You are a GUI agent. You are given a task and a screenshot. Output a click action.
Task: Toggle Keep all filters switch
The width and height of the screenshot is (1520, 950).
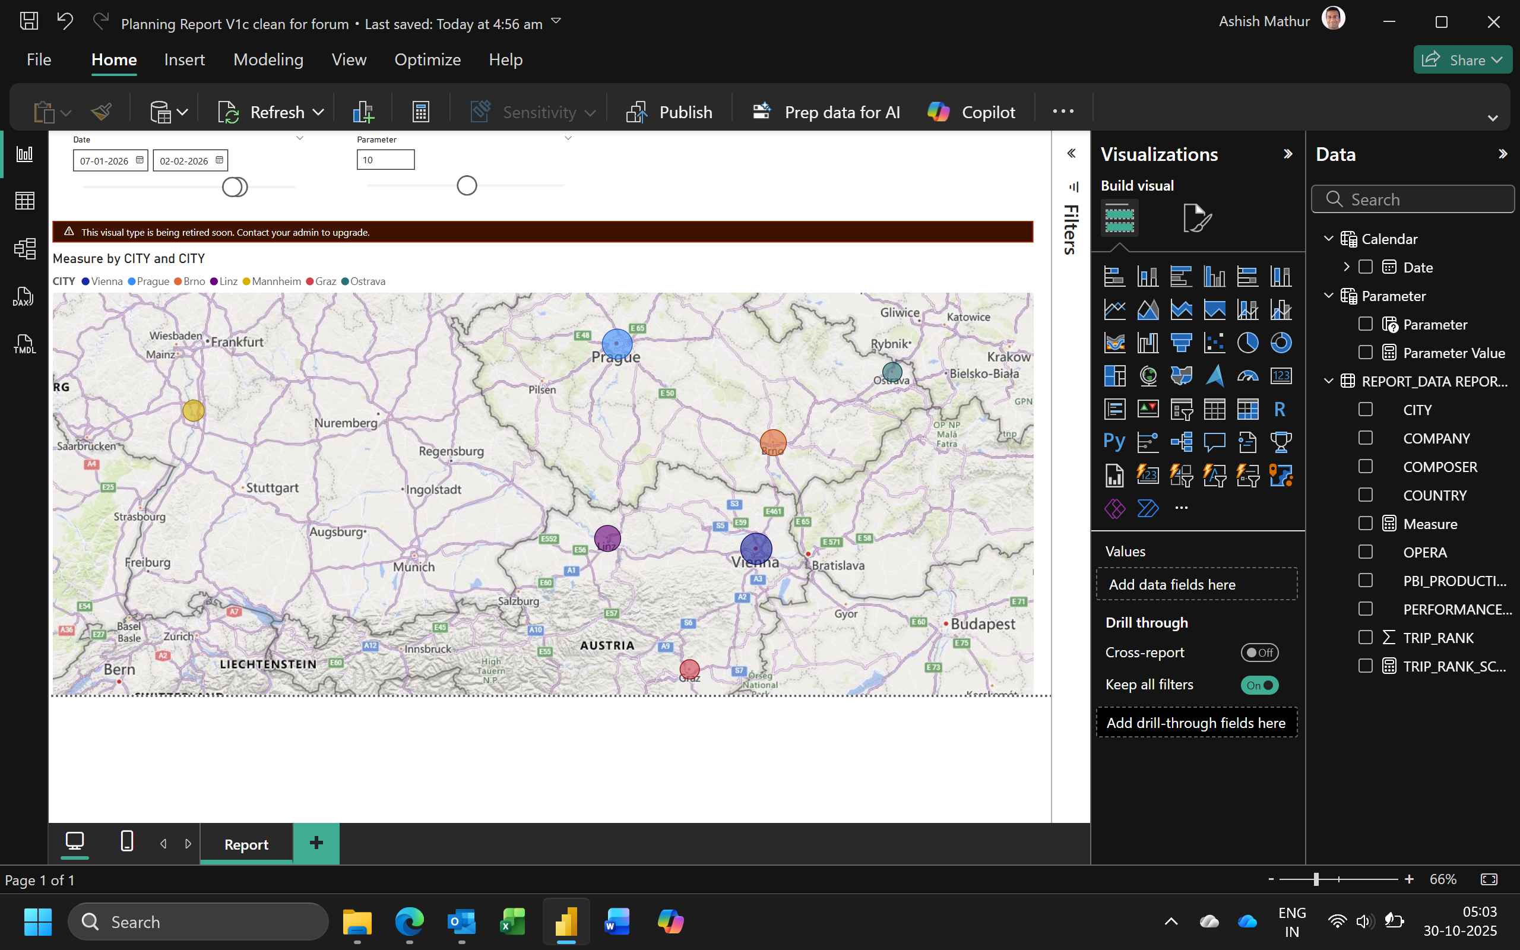pos(1259,685)
